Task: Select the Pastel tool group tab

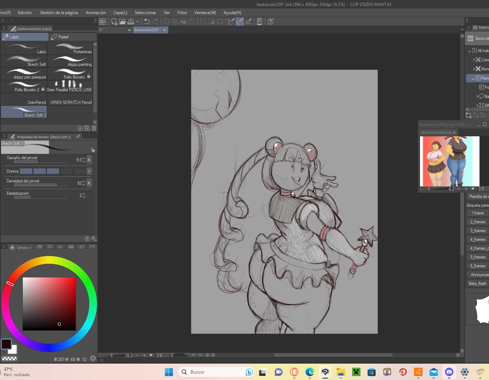Action: (x=73, y=37)
